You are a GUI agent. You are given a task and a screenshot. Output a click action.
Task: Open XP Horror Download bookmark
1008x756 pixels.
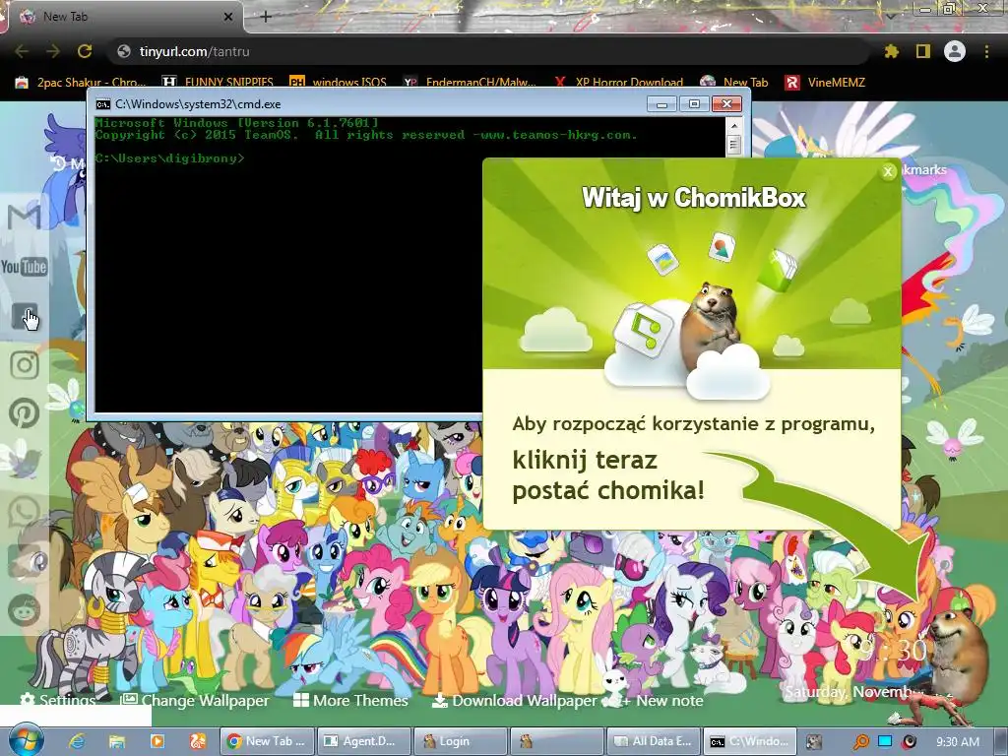618,83
